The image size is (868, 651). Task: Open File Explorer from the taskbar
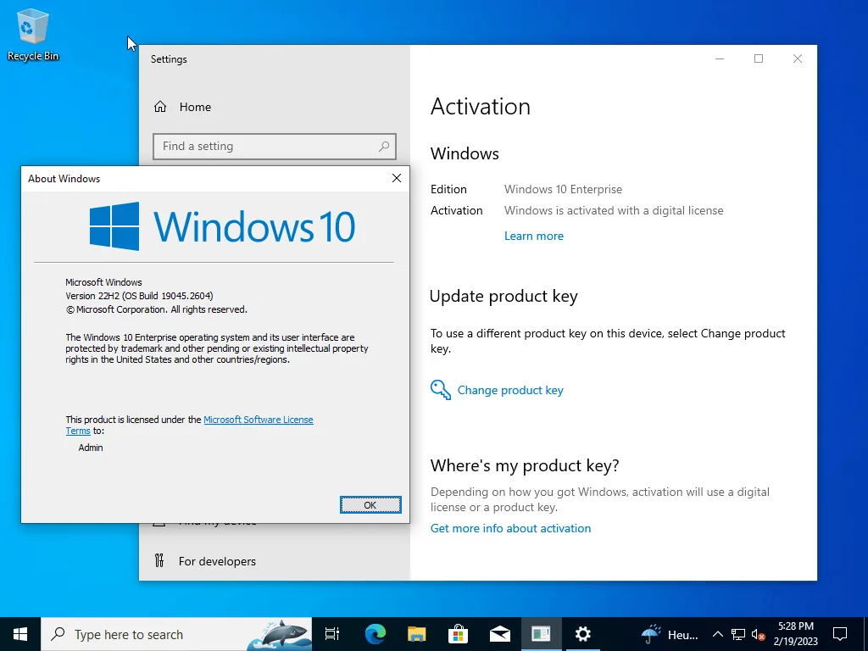point(417,634)
